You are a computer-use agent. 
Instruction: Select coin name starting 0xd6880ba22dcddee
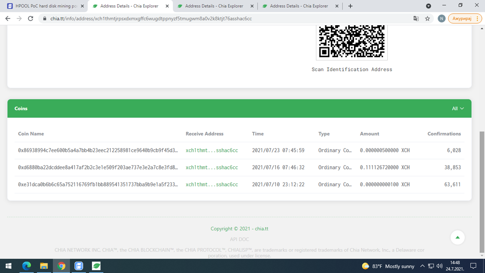pos(98,167)
